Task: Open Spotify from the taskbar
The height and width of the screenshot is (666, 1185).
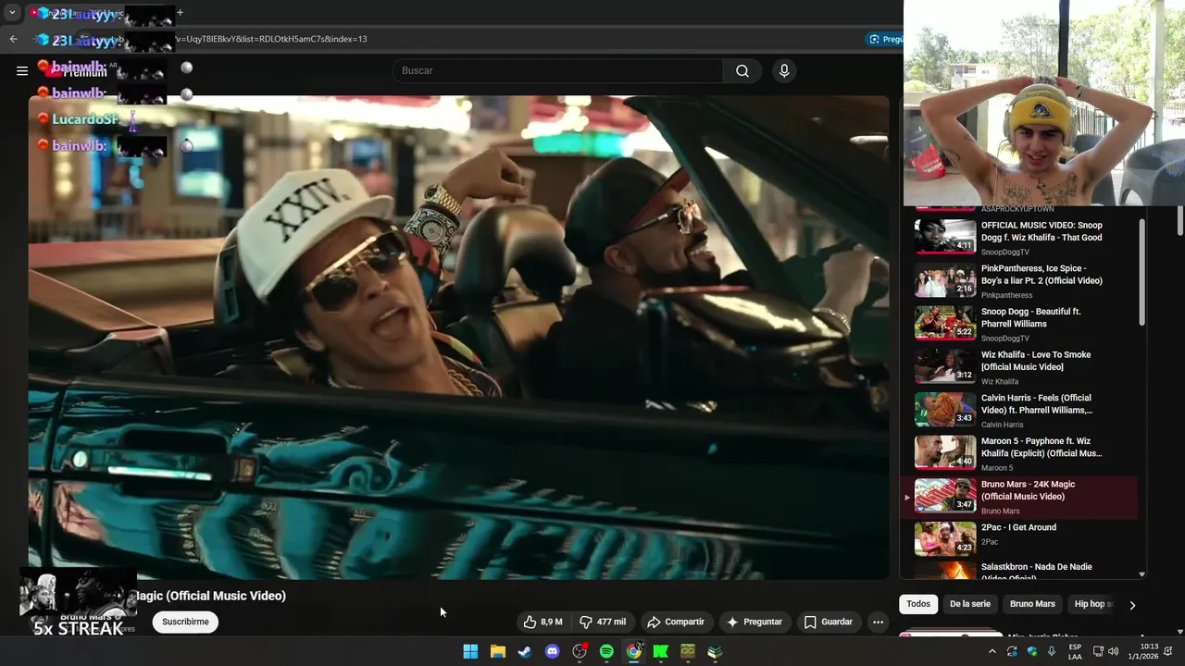Action: (x=606, y=651)
